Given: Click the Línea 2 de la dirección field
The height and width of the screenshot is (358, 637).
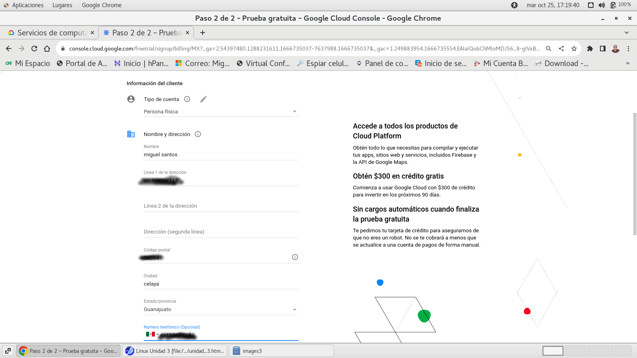Looking at the screenshot, I should point(221,206).
